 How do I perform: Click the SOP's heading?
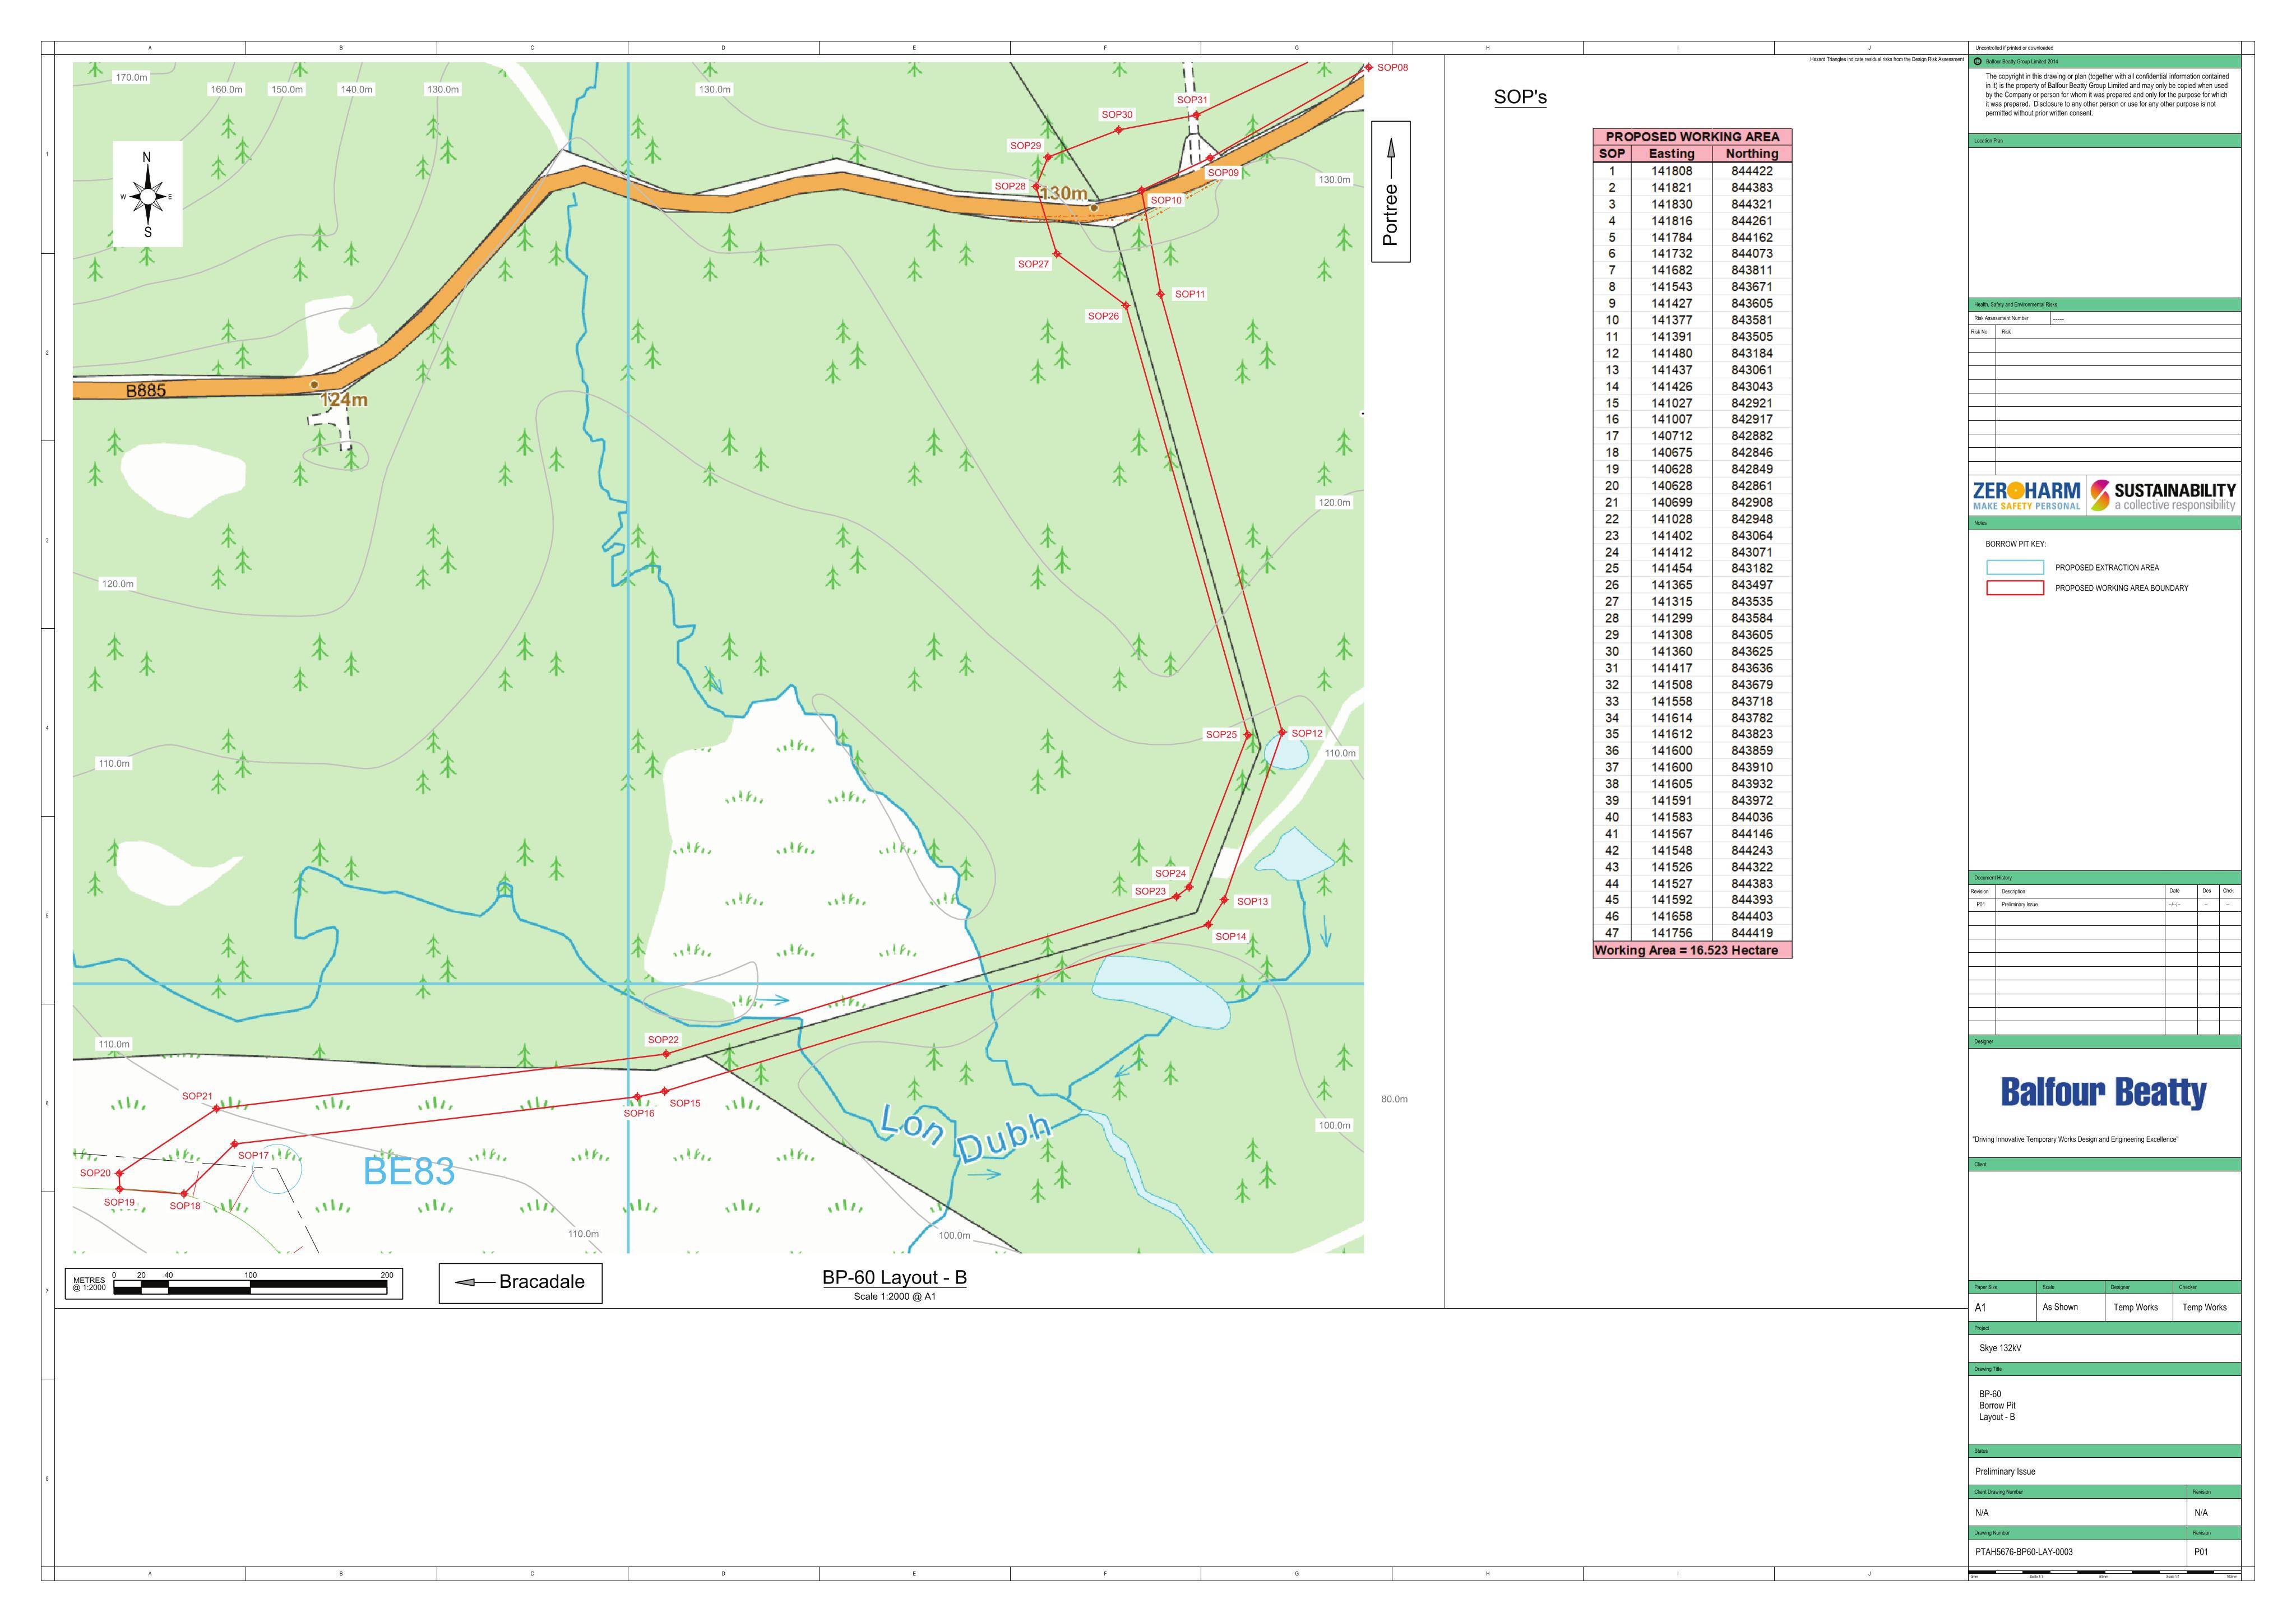(1520, 97)
